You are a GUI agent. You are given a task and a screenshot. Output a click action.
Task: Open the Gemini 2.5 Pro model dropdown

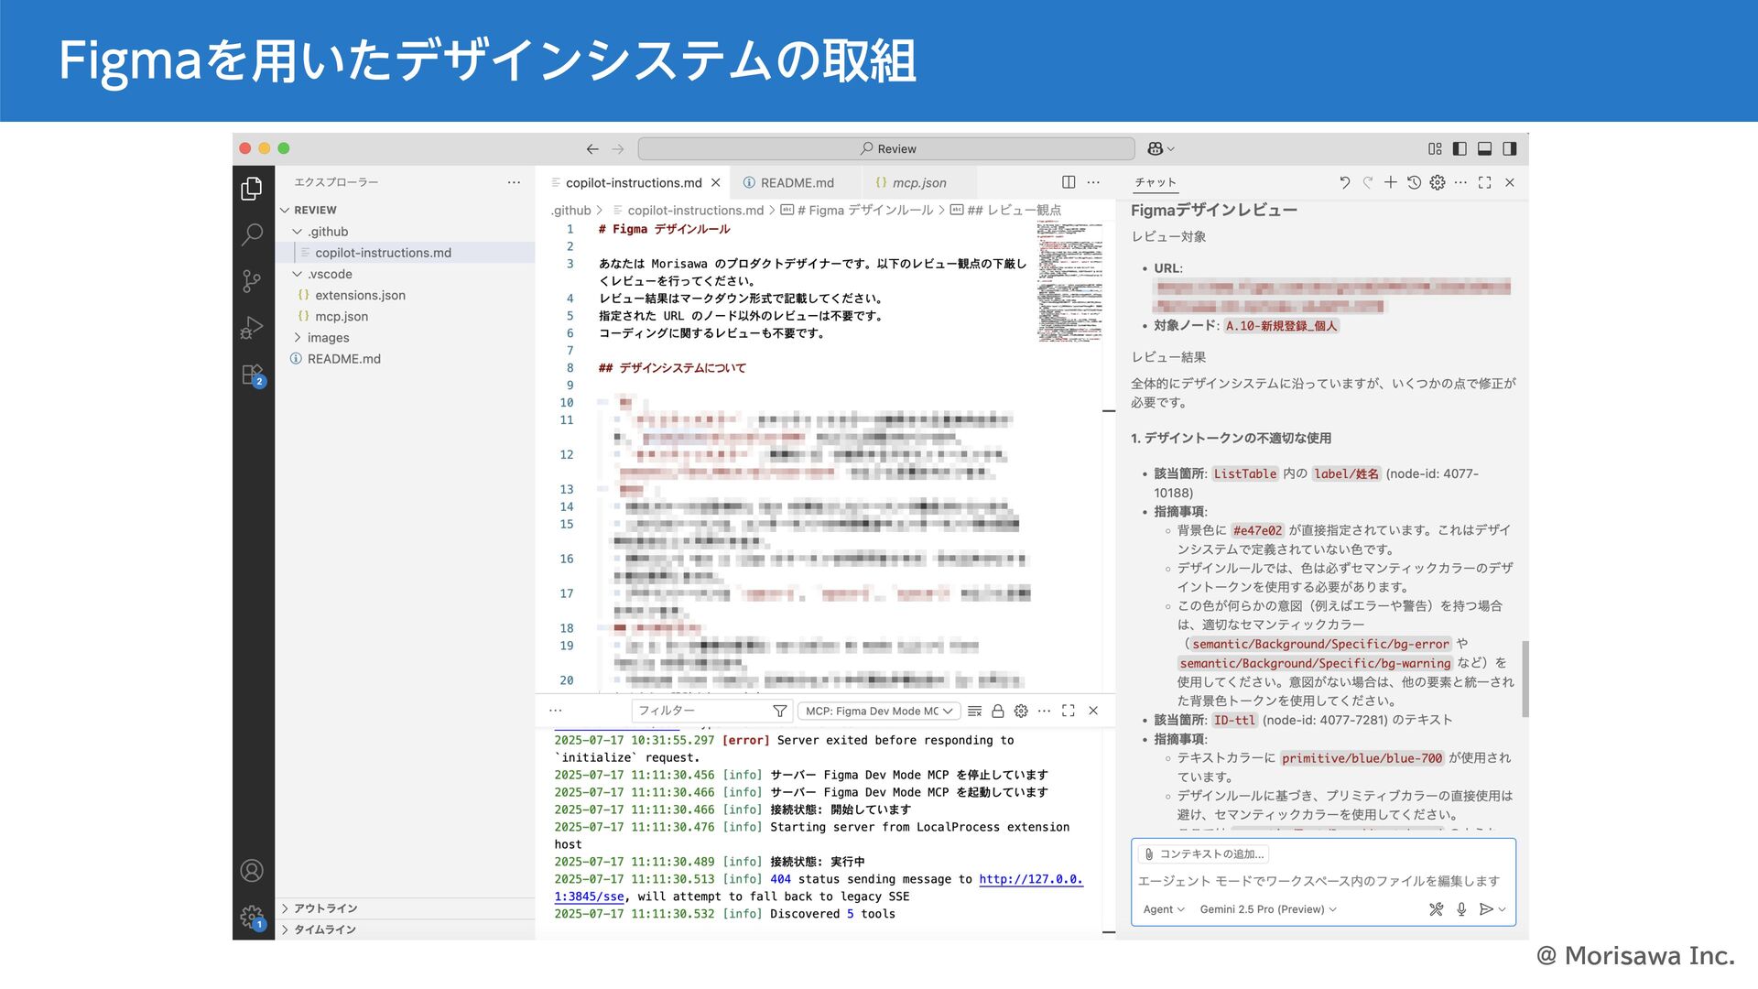click(1268, 909)
